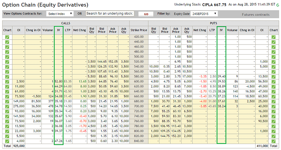This screenshot has width=281, height=150.
Task: Open puts chart icon for strike 580.00
Action: (274, 77)
